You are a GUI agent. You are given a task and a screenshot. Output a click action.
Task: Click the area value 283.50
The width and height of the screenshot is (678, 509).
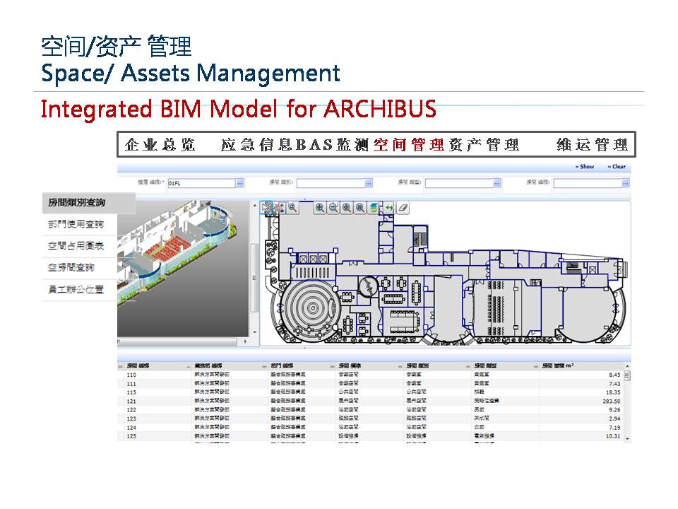pos(612,402)
